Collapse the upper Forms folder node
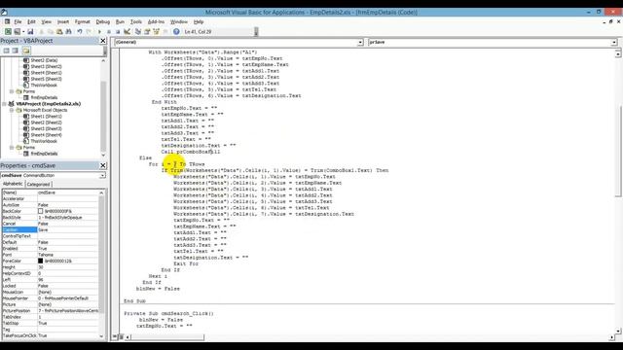The image size is (623, 350). point(12,91)
